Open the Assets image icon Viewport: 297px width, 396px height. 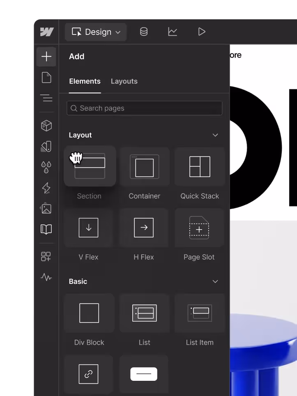tap(46, 209)
